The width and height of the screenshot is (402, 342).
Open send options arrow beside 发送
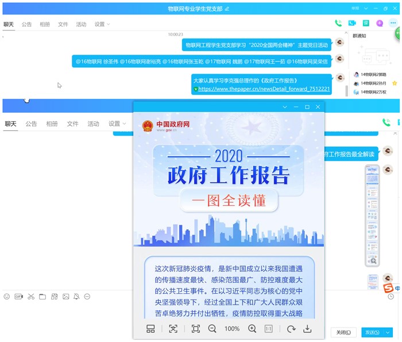[389, 332]
